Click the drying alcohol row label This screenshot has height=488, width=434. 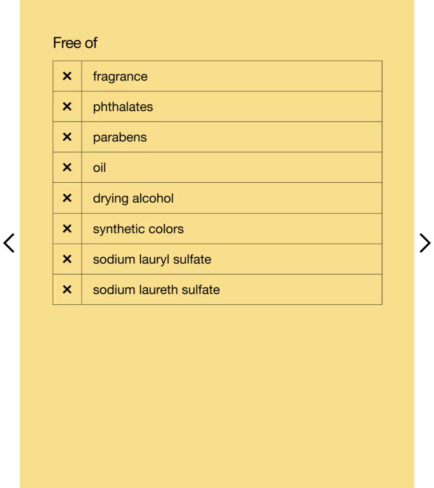pos(133,198)
